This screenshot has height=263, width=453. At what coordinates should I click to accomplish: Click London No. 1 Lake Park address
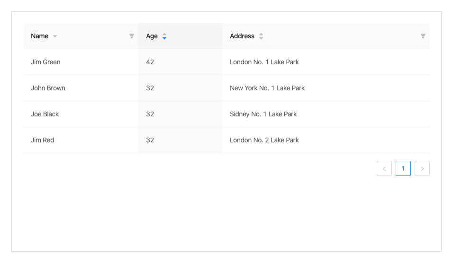(x=264, y=62)
